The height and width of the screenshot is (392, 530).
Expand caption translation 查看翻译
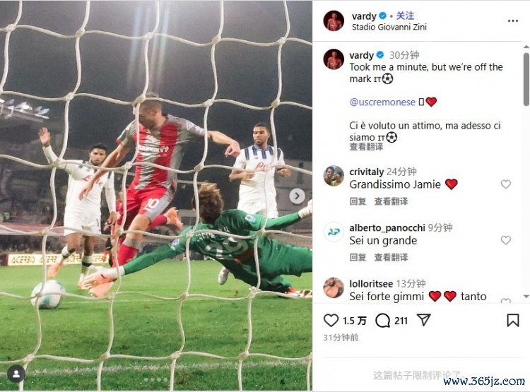[366, 147]
